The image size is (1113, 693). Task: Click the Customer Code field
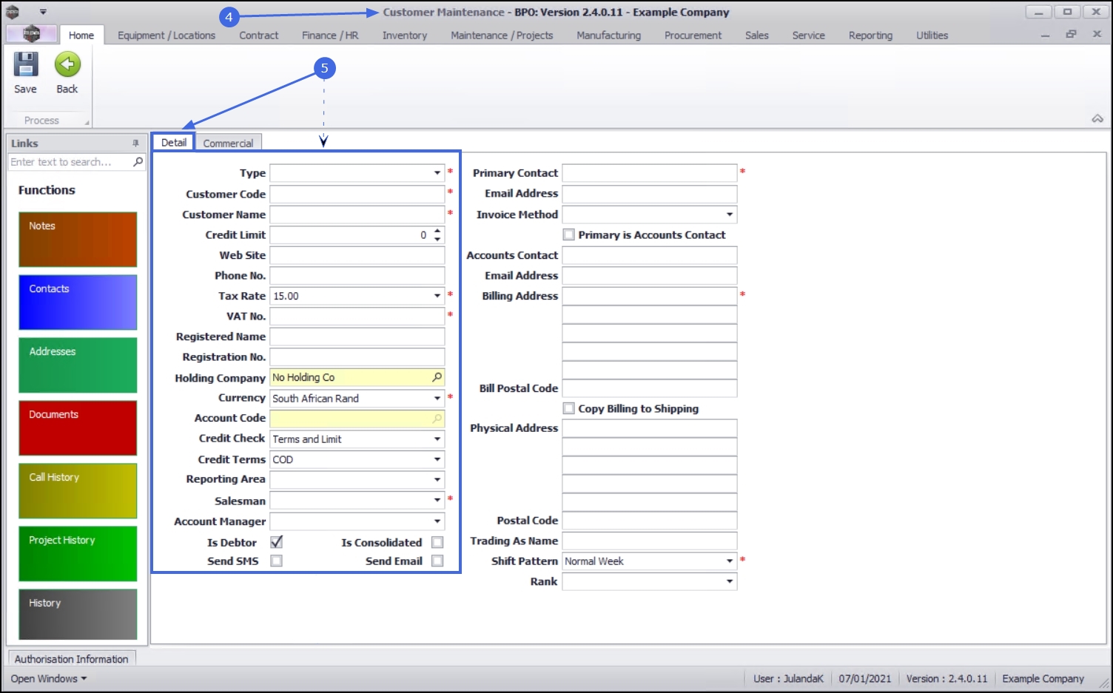pyautogui.click(x=357, y=194)
